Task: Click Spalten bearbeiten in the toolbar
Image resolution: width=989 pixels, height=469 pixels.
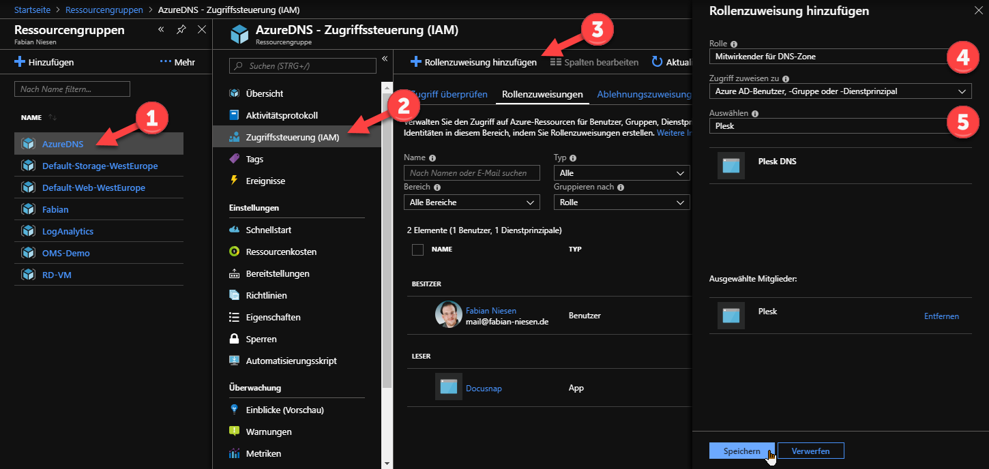Action: (594, 62)
